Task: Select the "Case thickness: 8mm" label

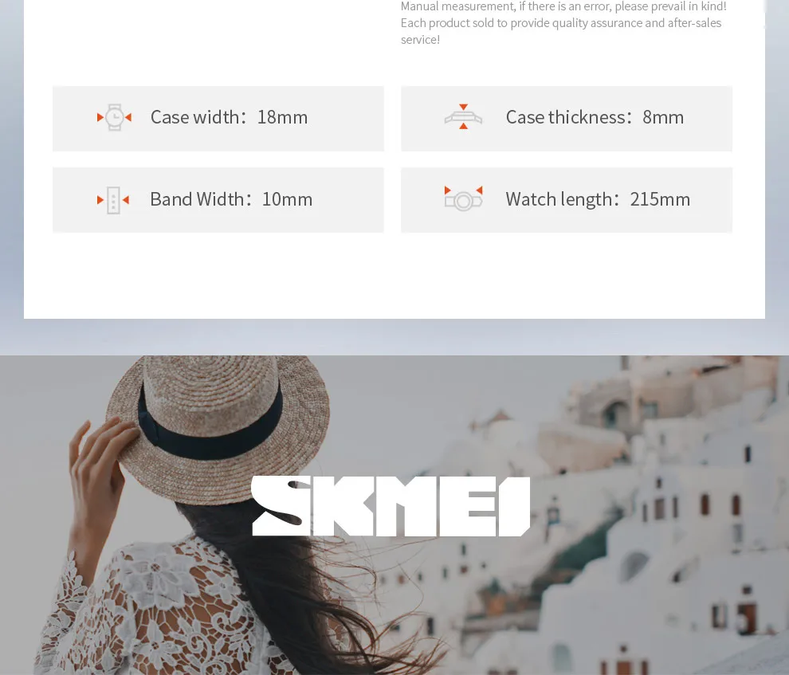Action: click(595, 117)
